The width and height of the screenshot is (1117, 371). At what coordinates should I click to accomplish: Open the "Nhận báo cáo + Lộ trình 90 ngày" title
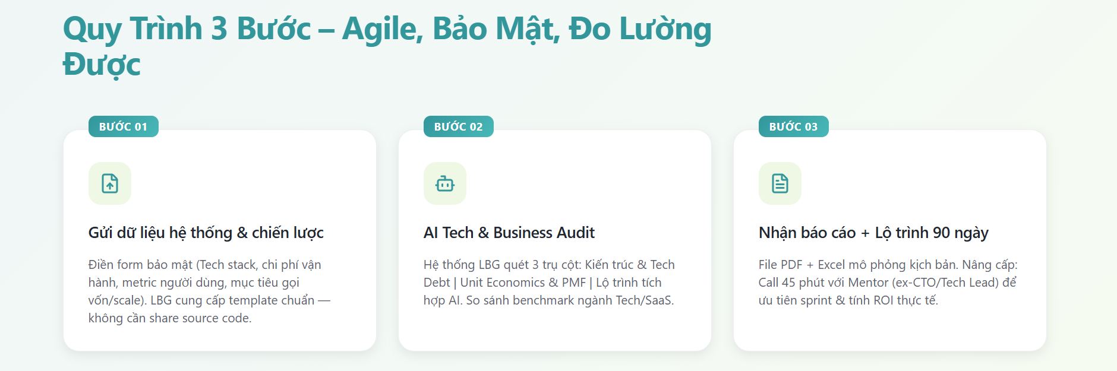[873, 233]
